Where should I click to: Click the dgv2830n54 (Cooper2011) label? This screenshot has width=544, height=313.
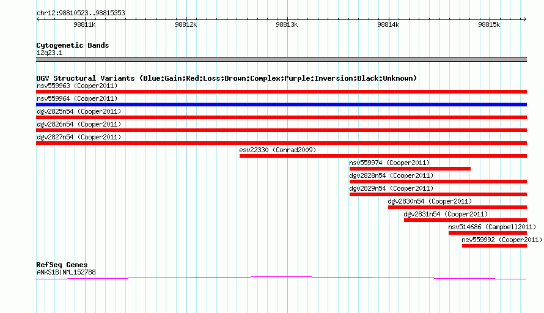(430, 201)
